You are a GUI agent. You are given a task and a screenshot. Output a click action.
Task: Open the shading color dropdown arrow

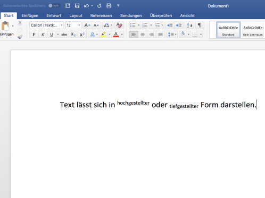pos(188,35)
